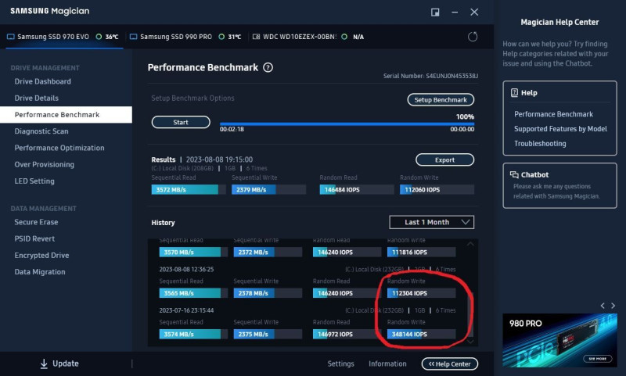Export the benchmark results
Viewport: 626px width, 376px height.
coord(444,160)
